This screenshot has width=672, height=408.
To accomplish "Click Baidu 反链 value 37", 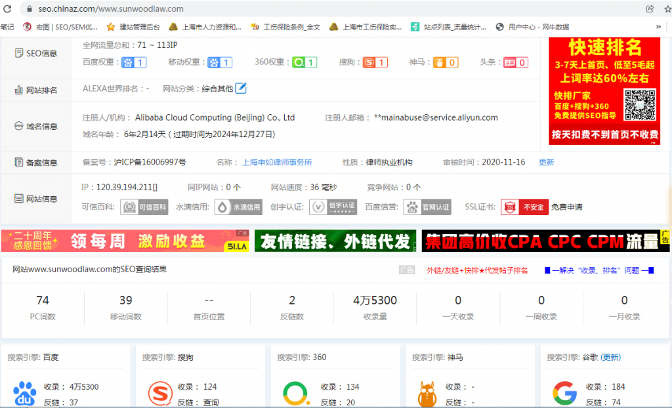I will pos(73,403).
